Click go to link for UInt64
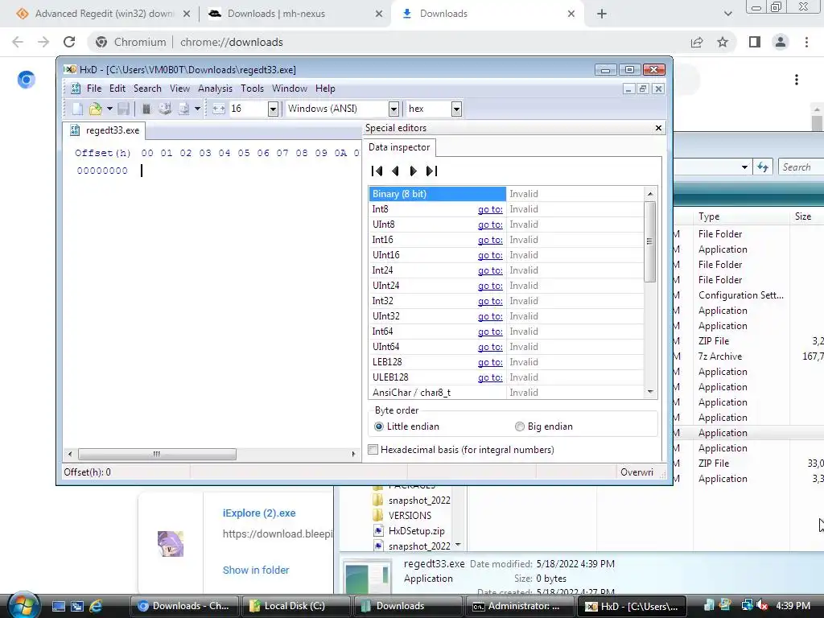The image size is (824, 618). 490,347
